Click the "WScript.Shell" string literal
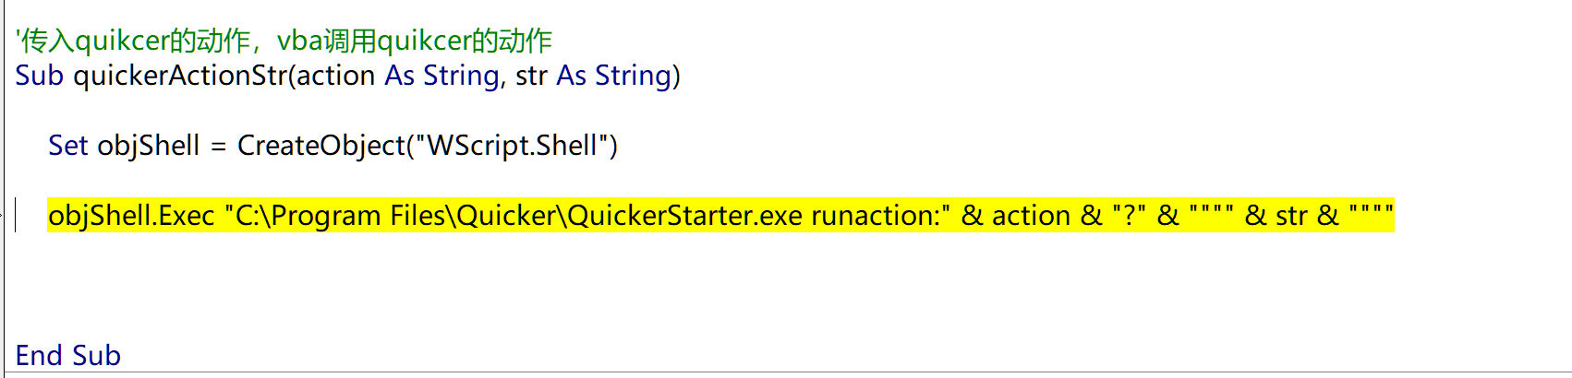This screenshot has width=1572, height=378. click(x=512, y=146)
